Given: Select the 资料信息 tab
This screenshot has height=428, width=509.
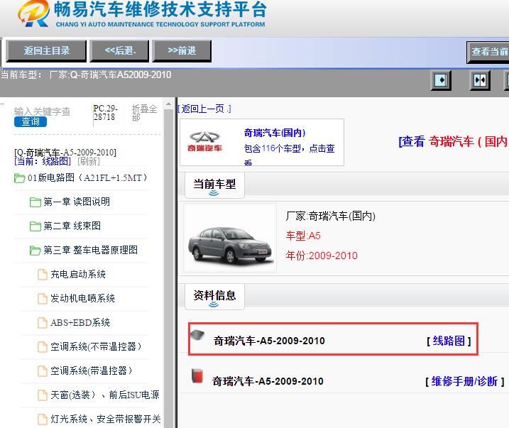Looking at the screenshot, I should coord(214,296).
